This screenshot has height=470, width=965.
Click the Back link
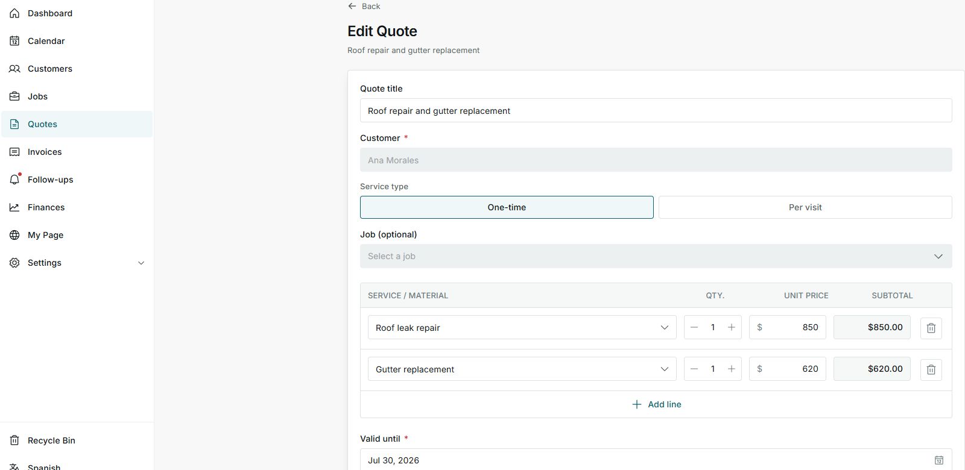(x=364, y=6)
